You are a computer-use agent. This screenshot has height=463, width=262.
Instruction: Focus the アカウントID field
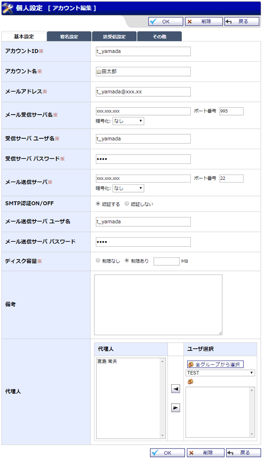tap(143, 51)
